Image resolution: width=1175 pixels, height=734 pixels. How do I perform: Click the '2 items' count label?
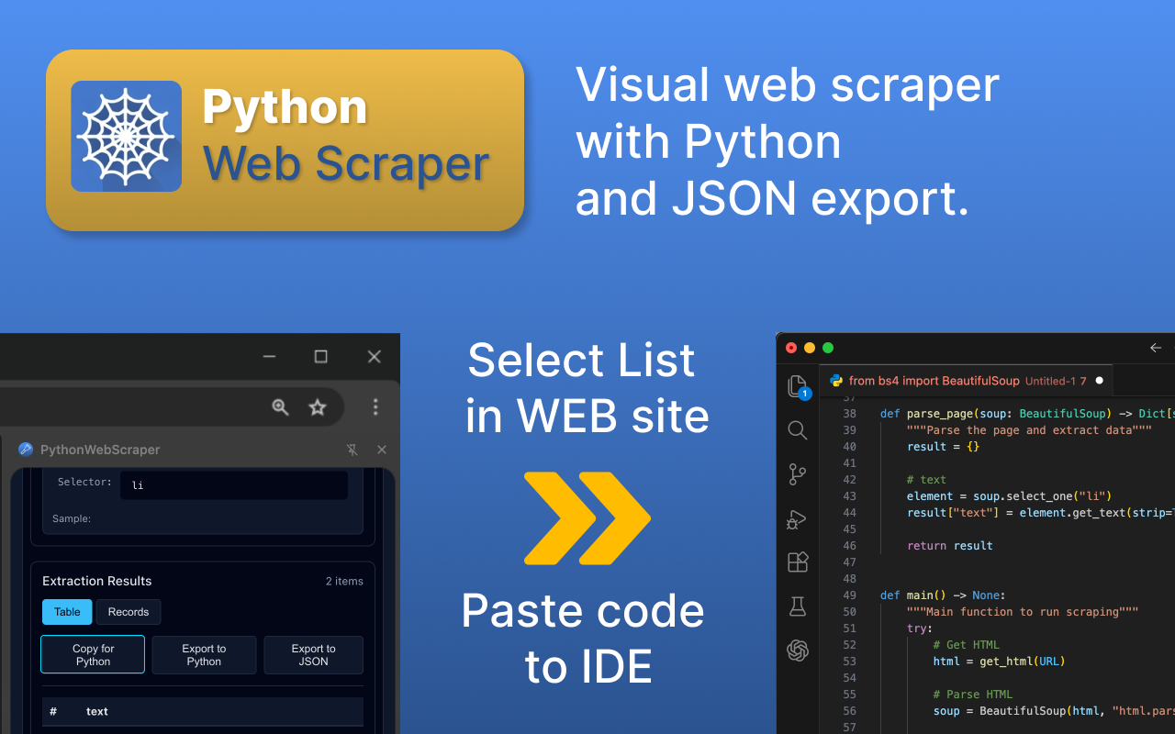344,582
